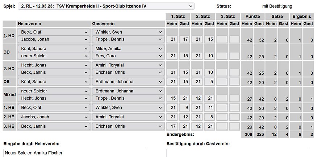This screenshot has height=157, width=317.
Task: Click empty 3. Satz Heim field in Mixed row
Action: (222, 99)
